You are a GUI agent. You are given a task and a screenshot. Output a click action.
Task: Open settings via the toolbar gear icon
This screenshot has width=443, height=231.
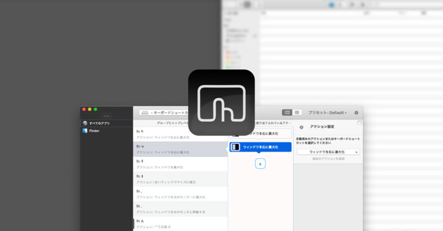click(356, 113)
